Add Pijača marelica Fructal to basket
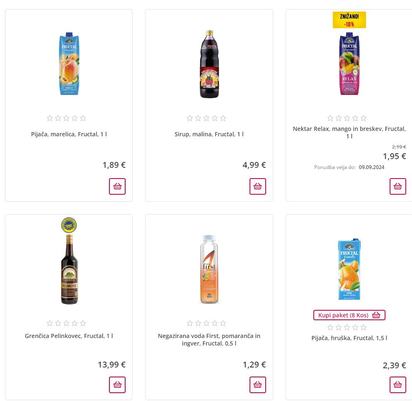This screenshot has height=401, width=412. pos(117,186)
